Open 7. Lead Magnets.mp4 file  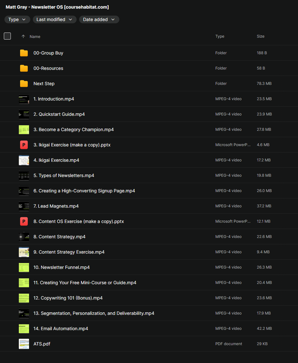coord(56,206)
